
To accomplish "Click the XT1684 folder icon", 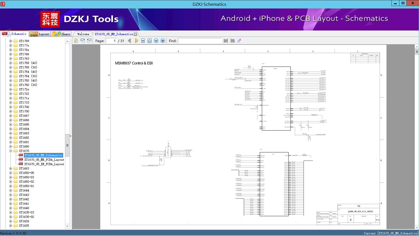I will (16, 129).
